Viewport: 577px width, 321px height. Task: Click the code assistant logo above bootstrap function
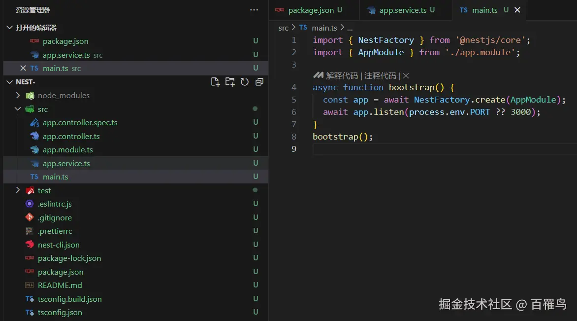[318, 75]
